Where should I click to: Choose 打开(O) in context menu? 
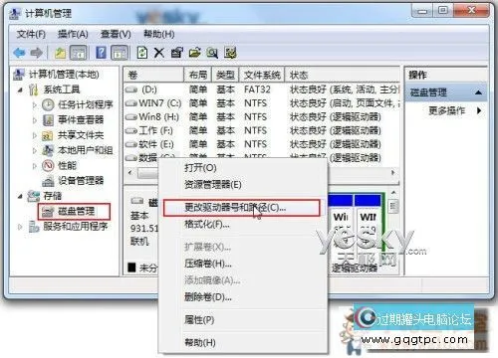click(243, 168)
